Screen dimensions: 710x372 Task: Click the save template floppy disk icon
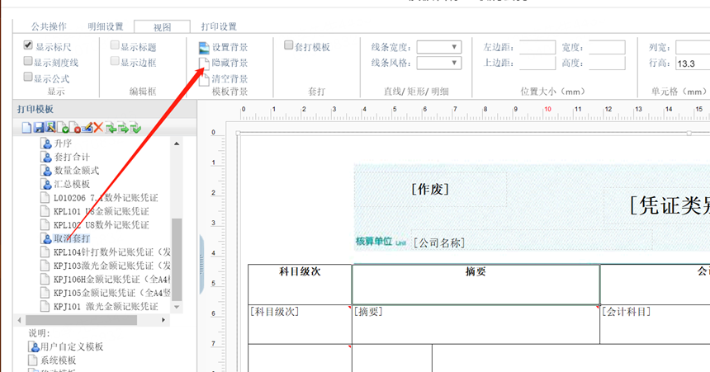click(x=39, y=128)
